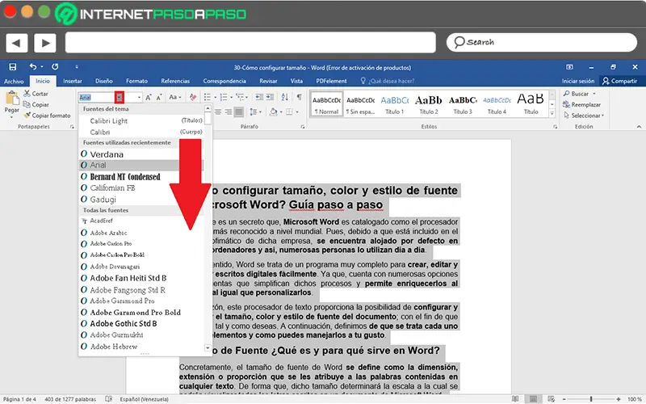This screenshot has width=646, height=404.
Task: Open the Quick Access Toolbar customize menu
Action: click(x=77, y=67)
